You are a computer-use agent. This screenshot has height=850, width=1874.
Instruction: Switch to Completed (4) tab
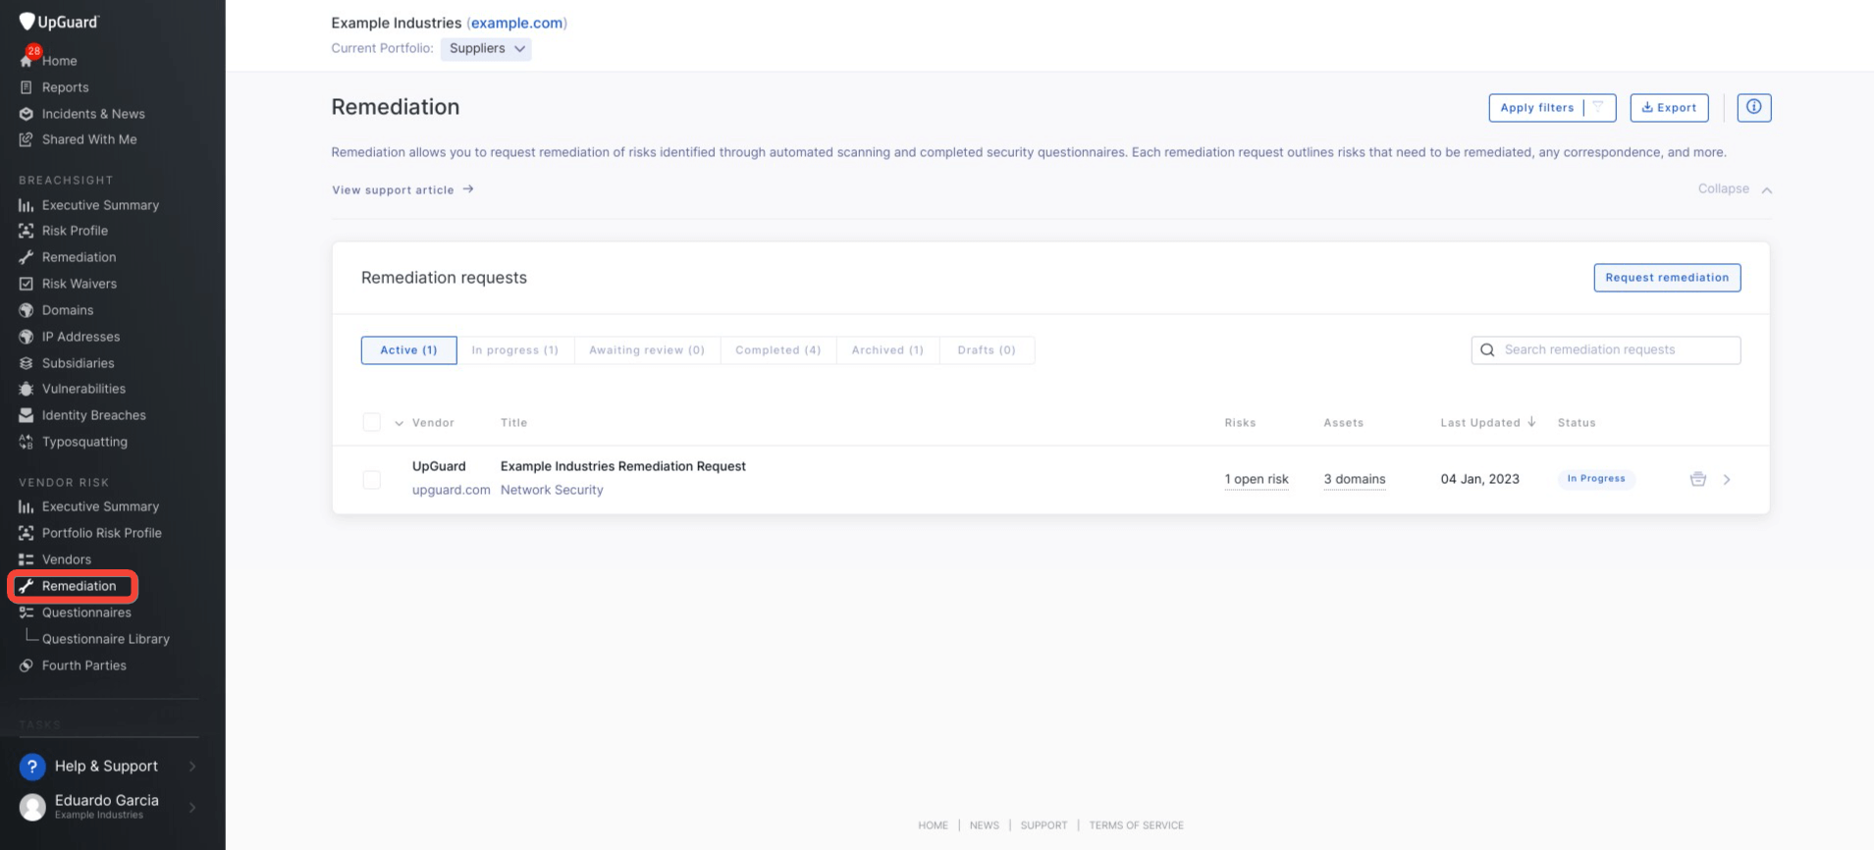pyautogui.click(x=778, y=349)
